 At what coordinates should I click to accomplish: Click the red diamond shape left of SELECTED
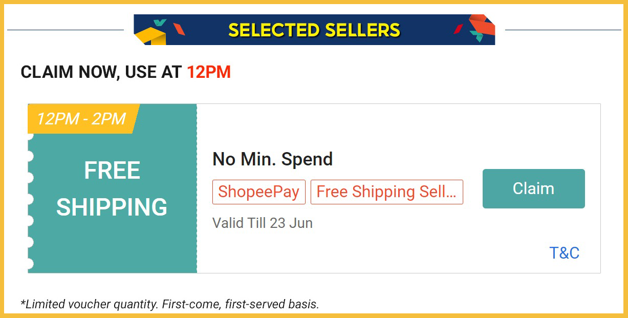(179, 29)
